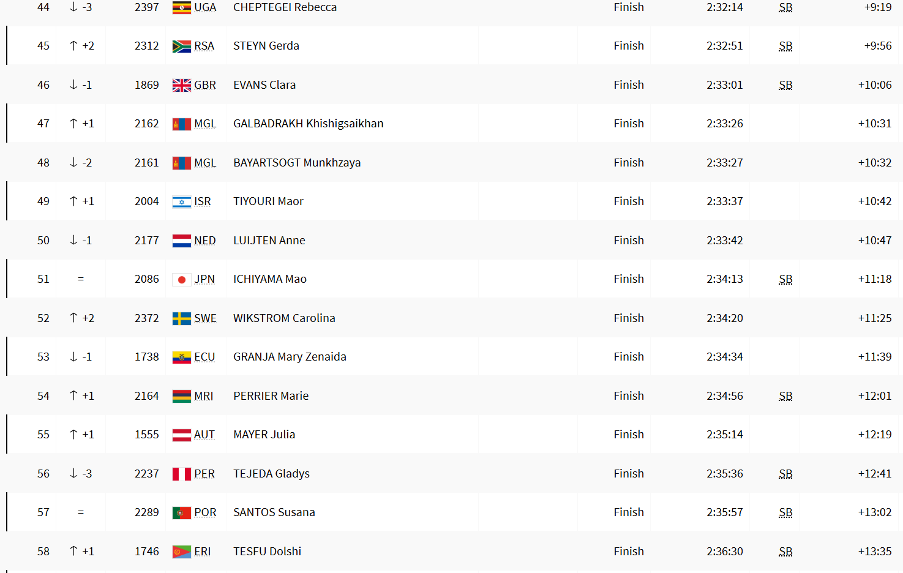Click the Eritrea flag icon
The width and height of the screenshot is (903, 573).
tap(181, 552)
